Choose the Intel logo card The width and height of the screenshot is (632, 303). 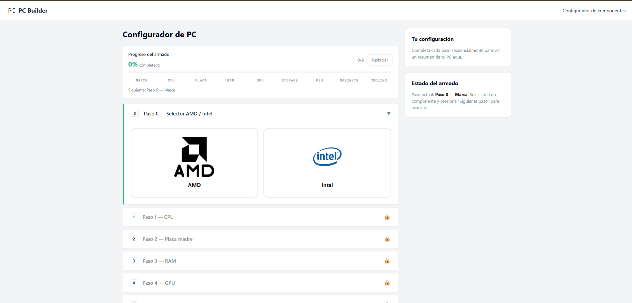(327, 163)
